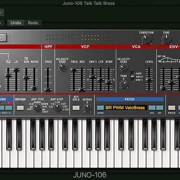180x180 pixels.
Task: Click the DCO pulse wave level slider
Action: pos(8,79)
